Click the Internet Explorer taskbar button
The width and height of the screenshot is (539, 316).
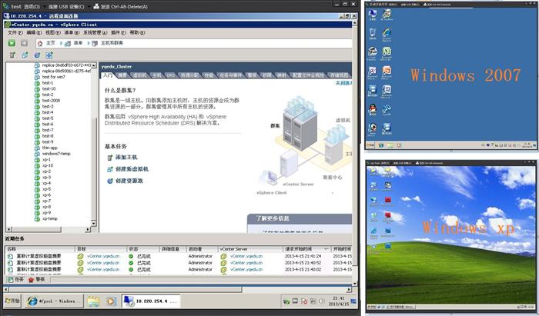54,301
